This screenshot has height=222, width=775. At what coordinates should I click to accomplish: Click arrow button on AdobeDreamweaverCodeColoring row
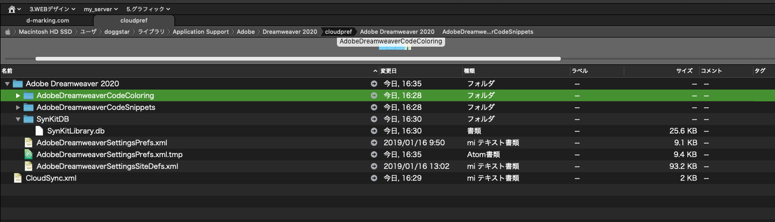coord(374,95)
